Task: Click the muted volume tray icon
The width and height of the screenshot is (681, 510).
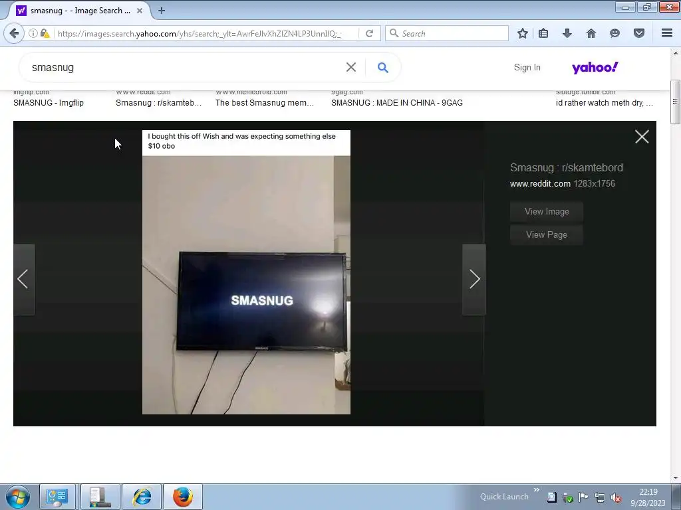Action: tap(615, 497)
